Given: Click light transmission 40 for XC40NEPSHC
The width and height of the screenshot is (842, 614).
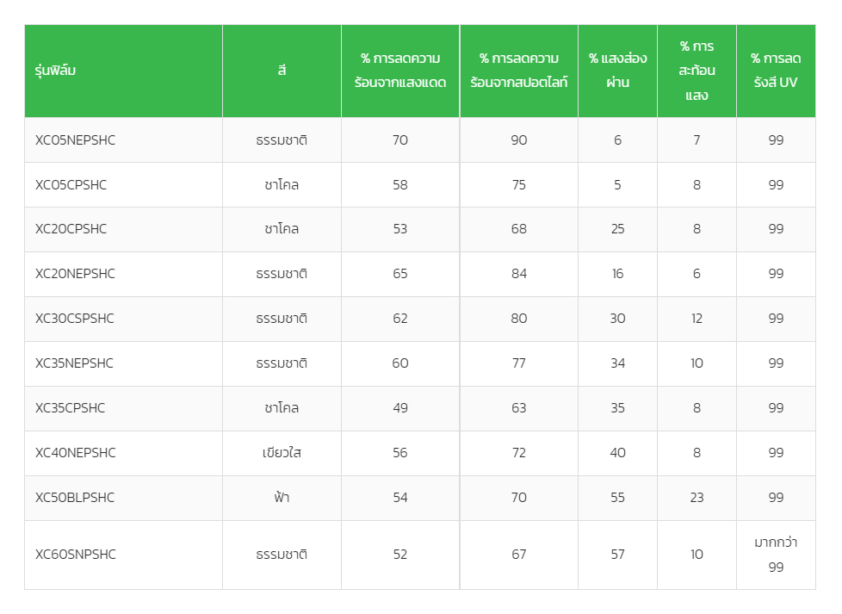Looking at the screenshot, I should click(x=617, y=453).
